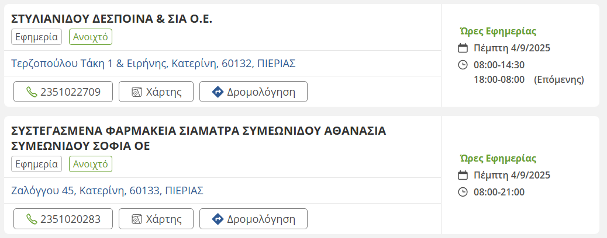Click the Εφημερία tag on first pharmacy
This screenshot has width=607, height=238.
[37, 37]
